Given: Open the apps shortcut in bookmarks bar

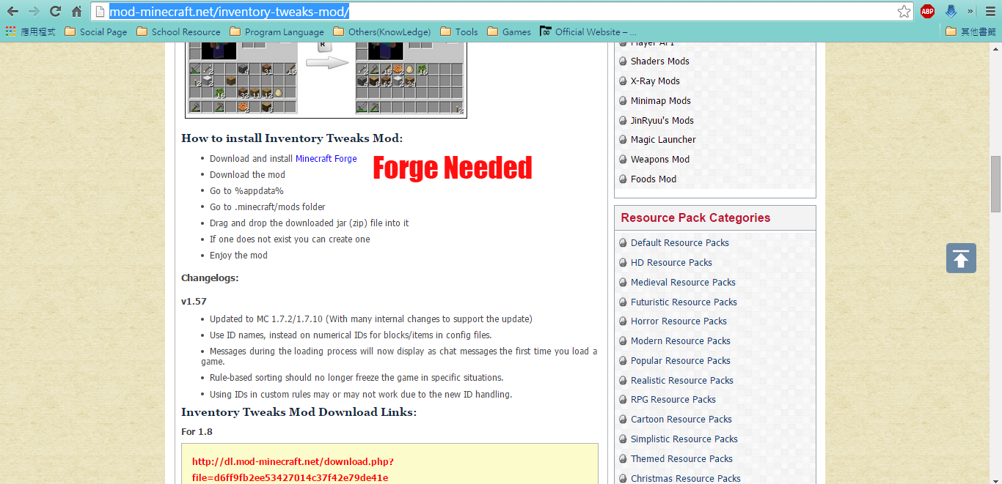Looking at the screenshot, I should coord(31,31).
